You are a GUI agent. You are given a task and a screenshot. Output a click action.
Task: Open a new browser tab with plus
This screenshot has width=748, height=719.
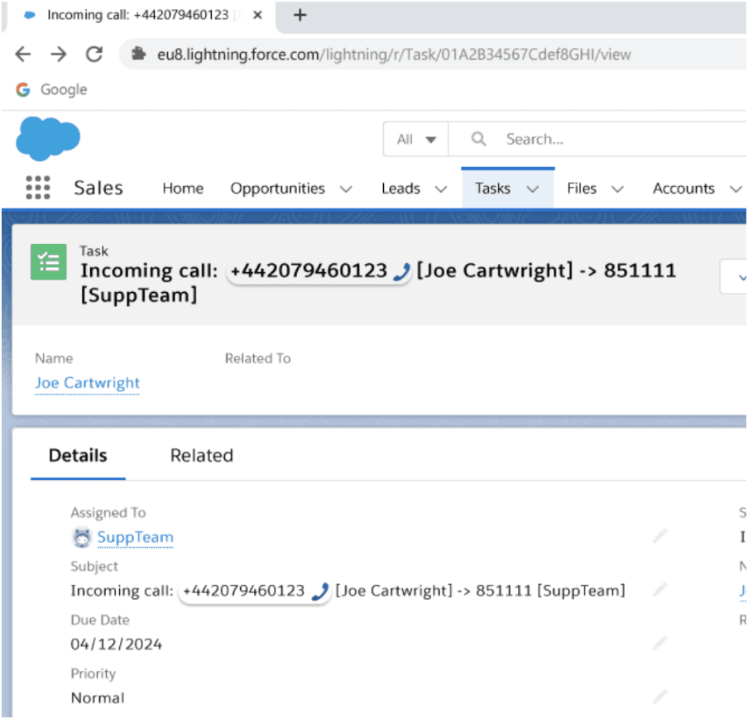300,15
